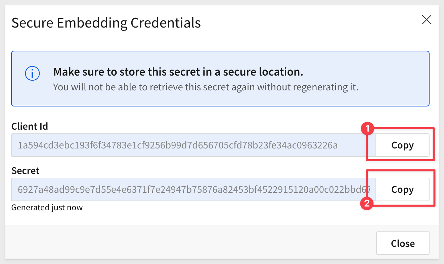
Task: Copy the Client Id value
Action: point(402,145)
